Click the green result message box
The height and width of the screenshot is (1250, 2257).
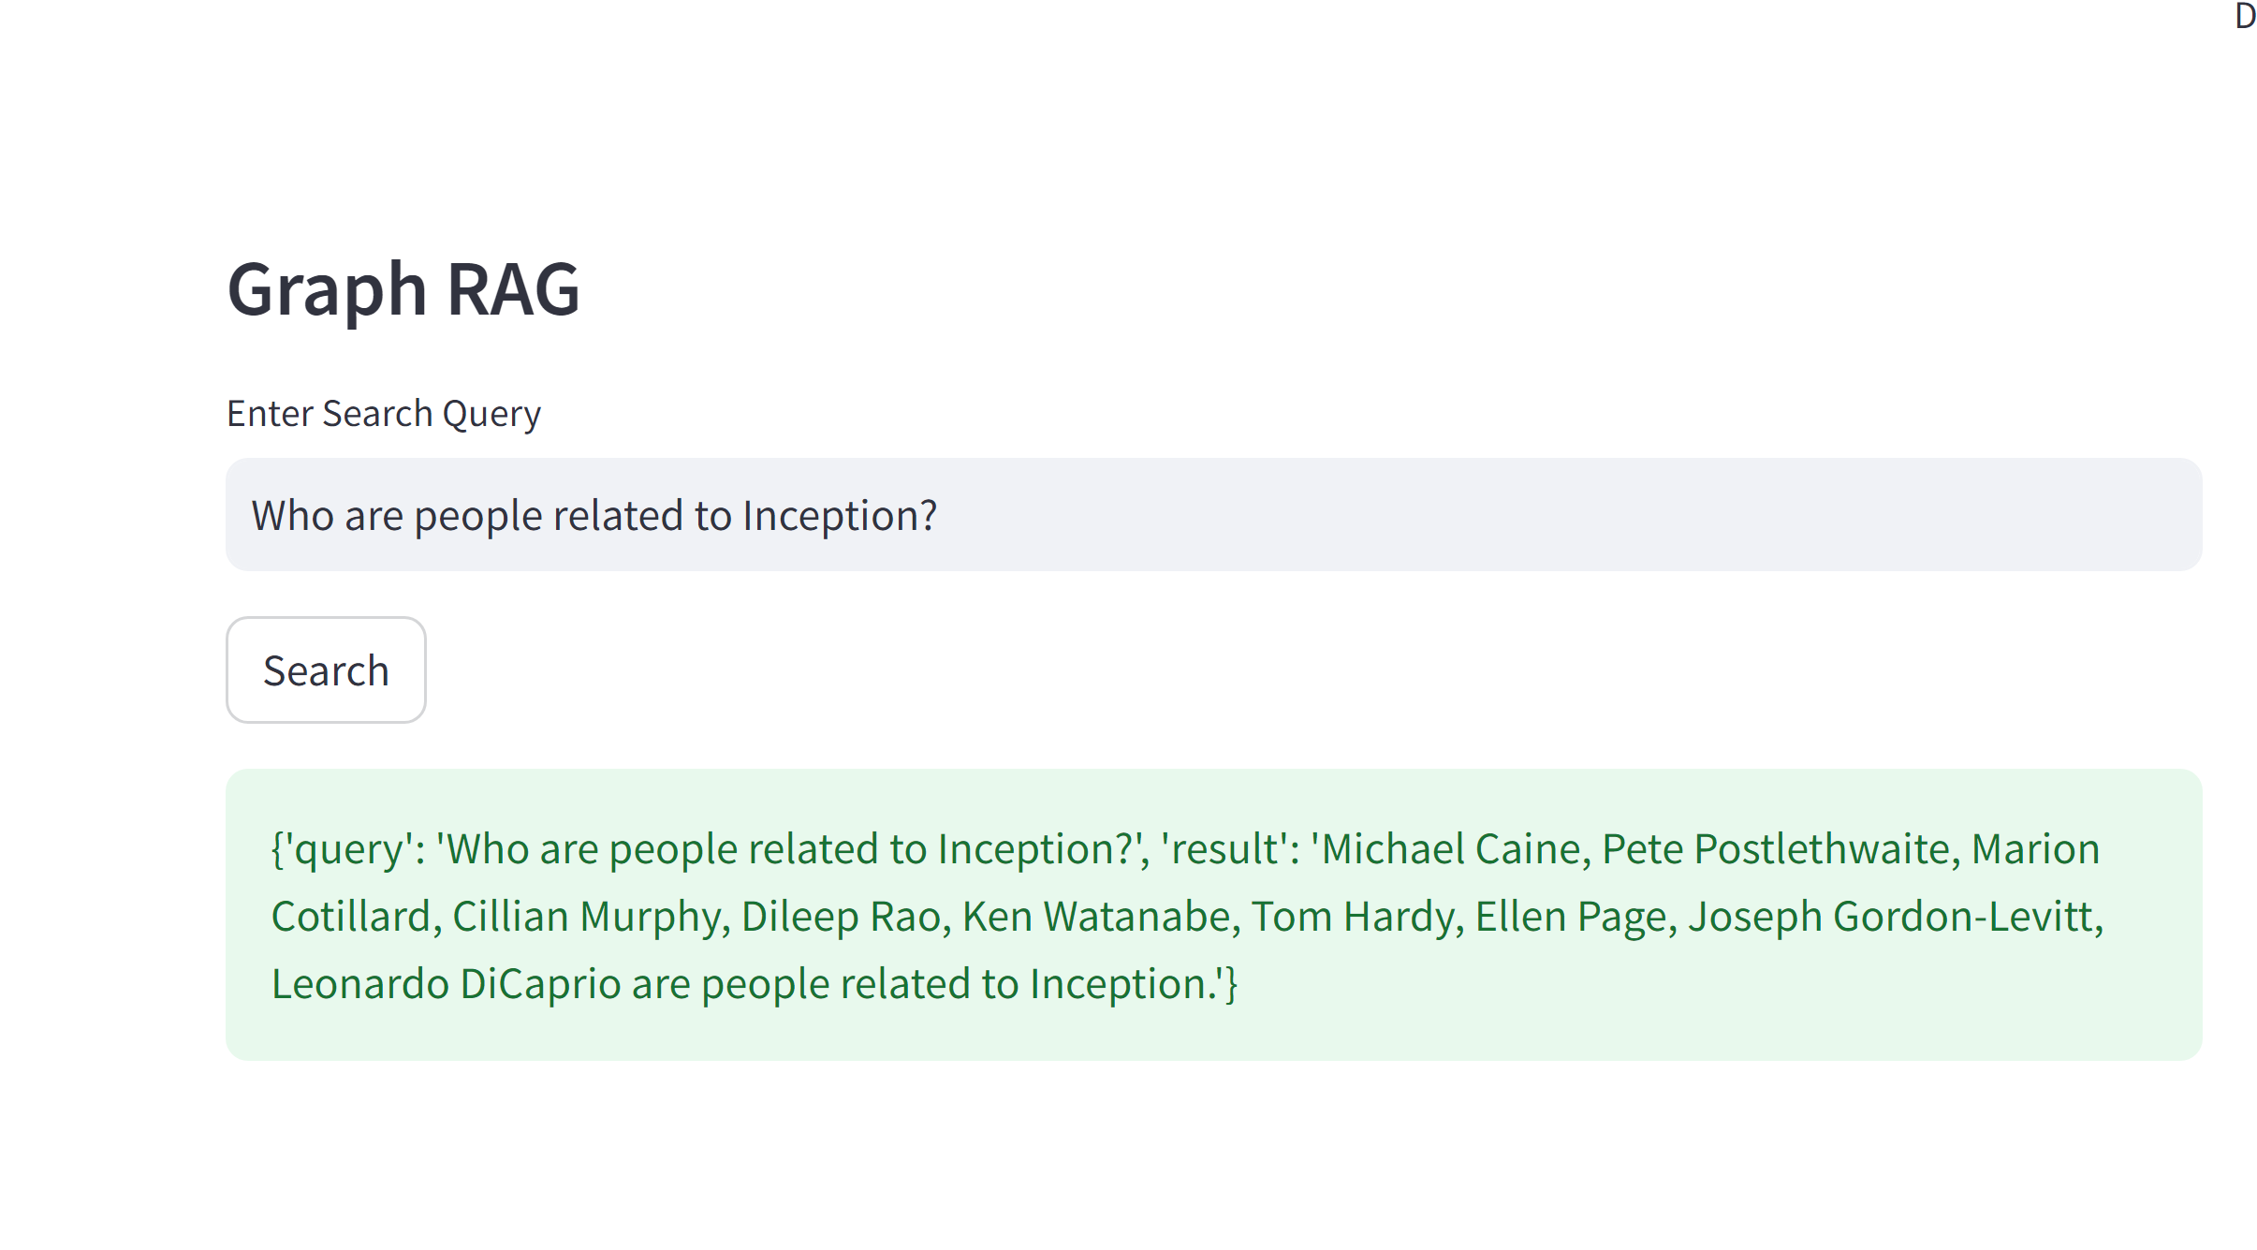(x=1213, y=914)
